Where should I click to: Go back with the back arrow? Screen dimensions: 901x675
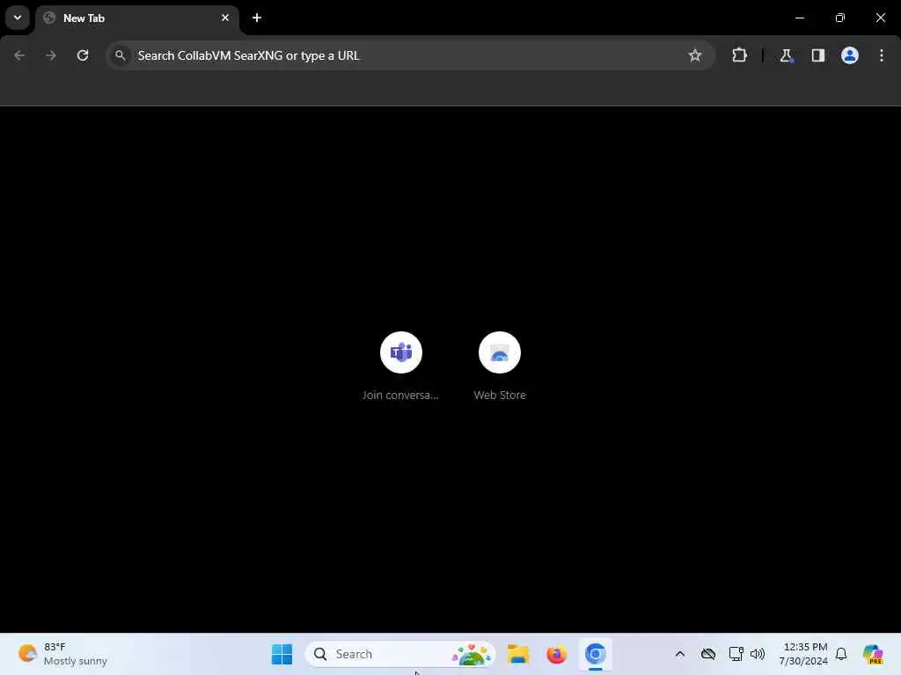point(19,55)
